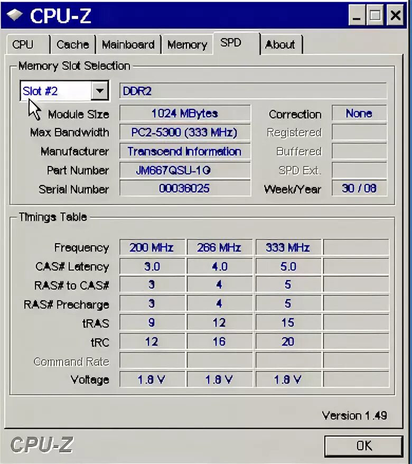Screen dimensions: 412x464
Task: Click the tRC value 20
Action: coord(288,341)
